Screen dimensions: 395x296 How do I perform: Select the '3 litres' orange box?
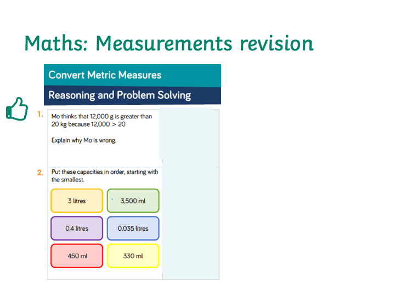[x=77, y=201]
